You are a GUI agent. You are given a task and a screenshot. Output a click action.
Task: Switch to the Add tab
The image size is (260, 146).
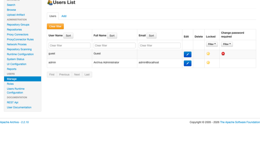[64, 16]
